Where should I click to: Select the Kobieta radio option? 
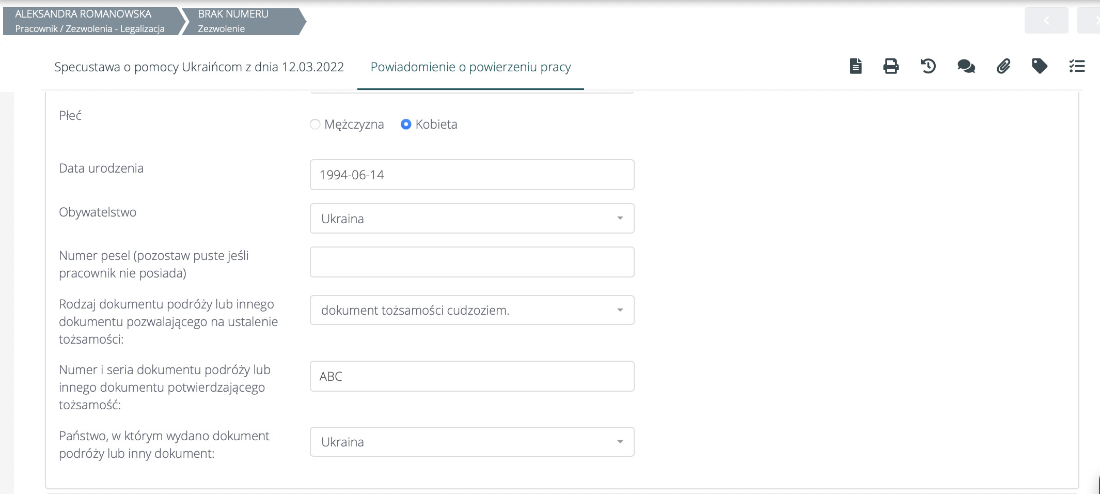pyautogui.click(x=406, y=125)
